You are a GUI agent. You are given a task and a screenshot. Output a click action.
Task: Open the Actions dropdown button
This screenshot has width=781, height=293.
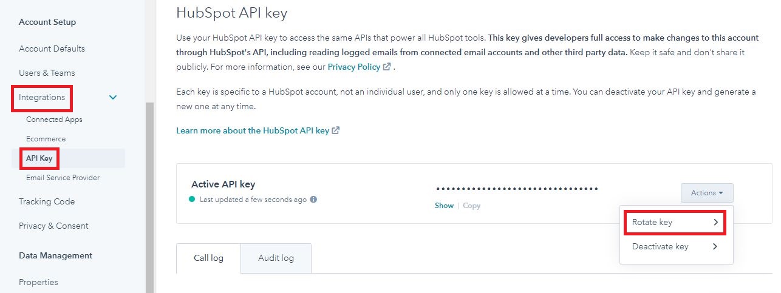click(x=707, y=193)
